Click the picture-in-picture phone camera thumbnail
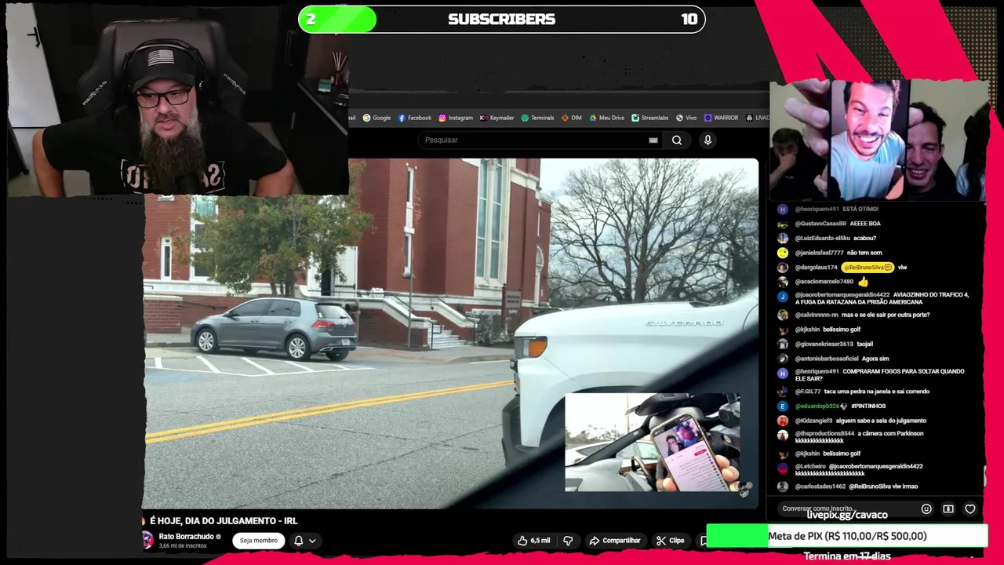This screenshot has height=565, width=1004. point(653,443)
